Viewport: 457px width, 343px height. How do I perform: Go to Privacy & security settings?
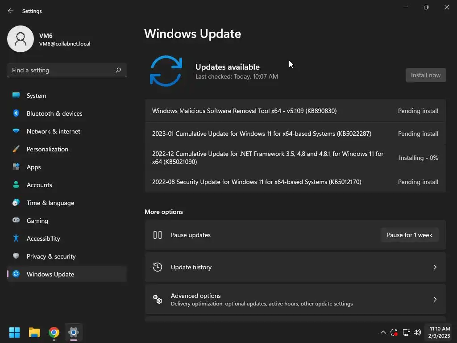(67, 256)
